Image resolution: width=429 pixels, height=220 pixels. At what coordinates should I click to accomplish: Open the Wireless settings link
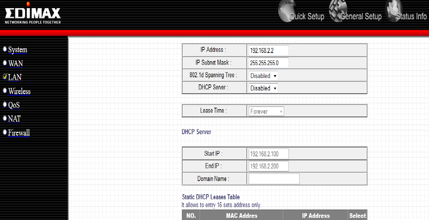point(19,91)
